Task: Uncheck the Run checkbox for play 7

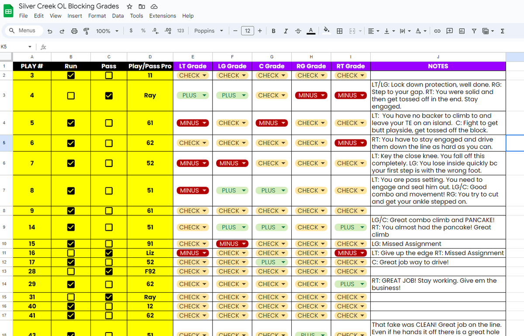Action: tap(71, 163)
